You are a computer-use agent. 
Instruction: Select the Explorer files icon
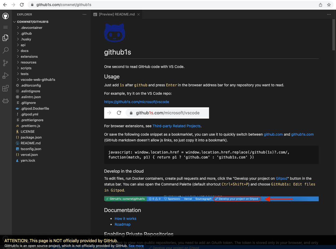click(5, 38)
